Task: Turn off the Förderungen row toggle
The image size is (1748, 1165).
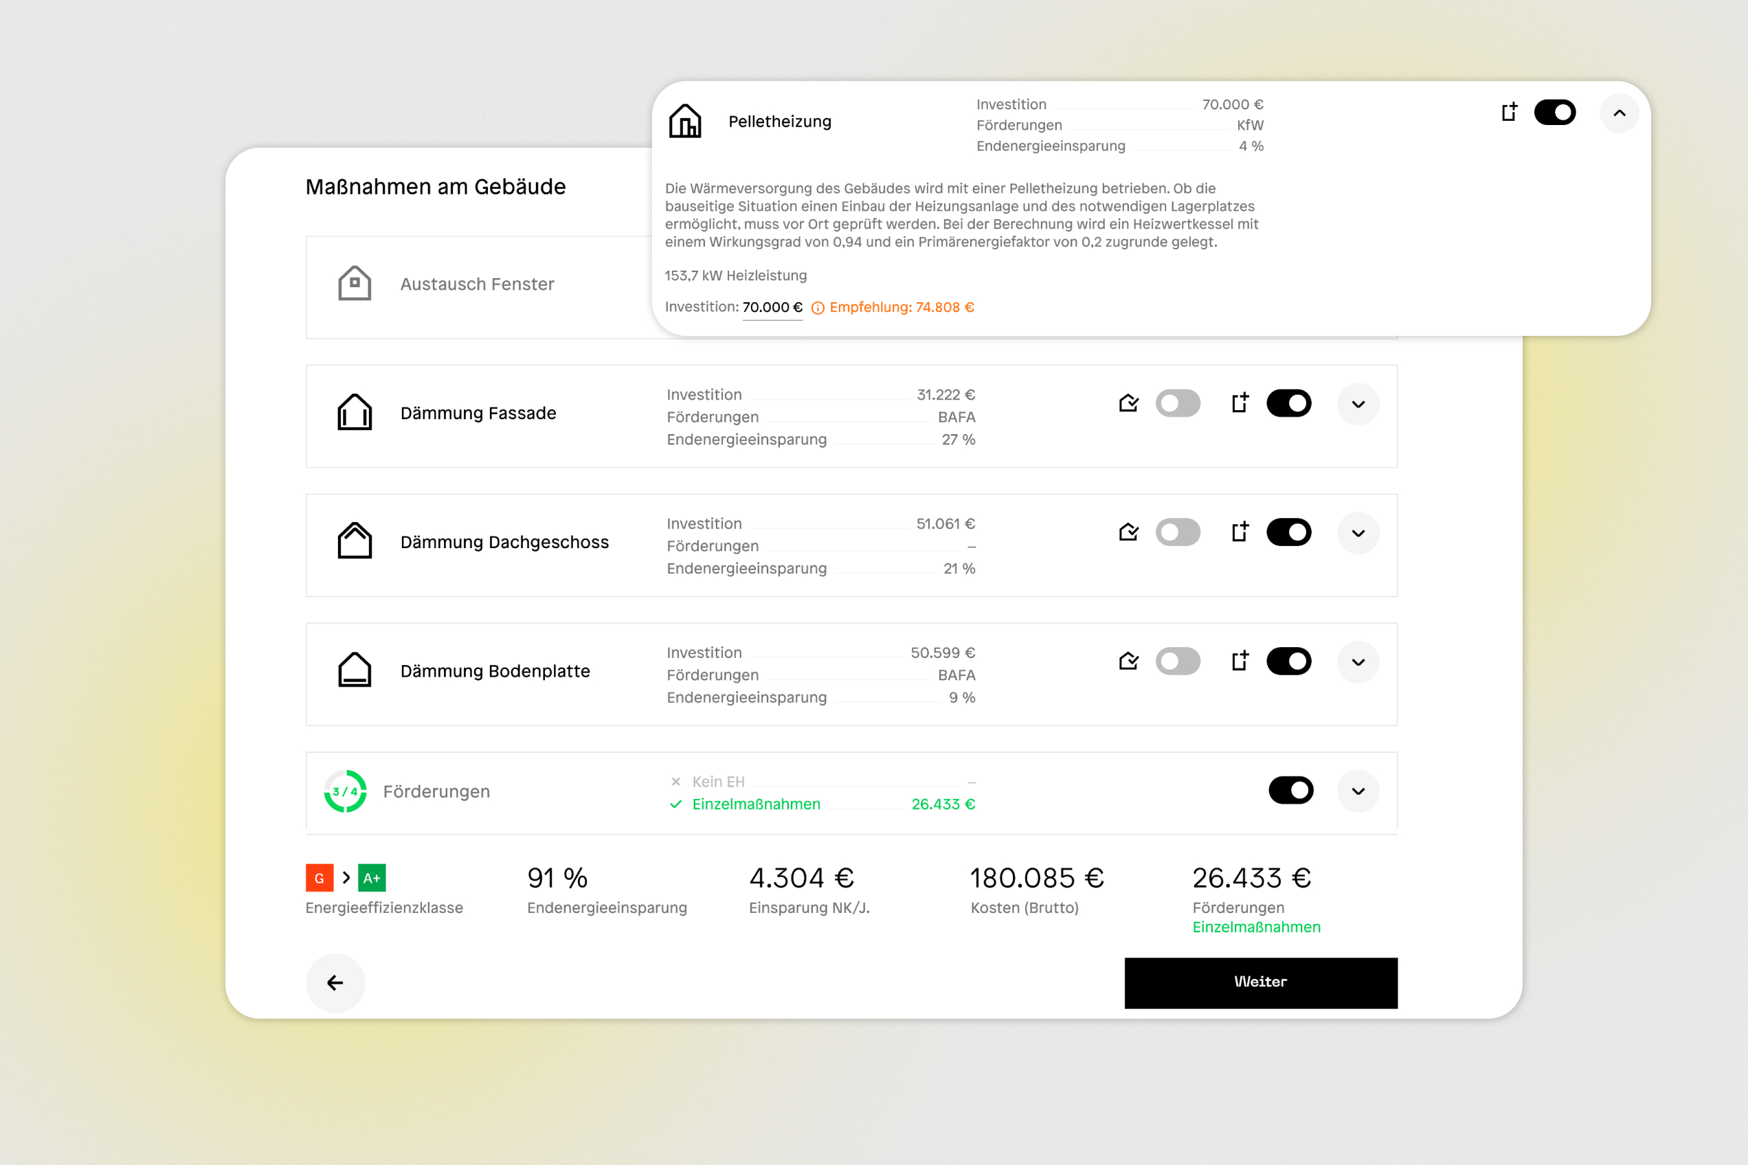Action: coord(1291,791)
